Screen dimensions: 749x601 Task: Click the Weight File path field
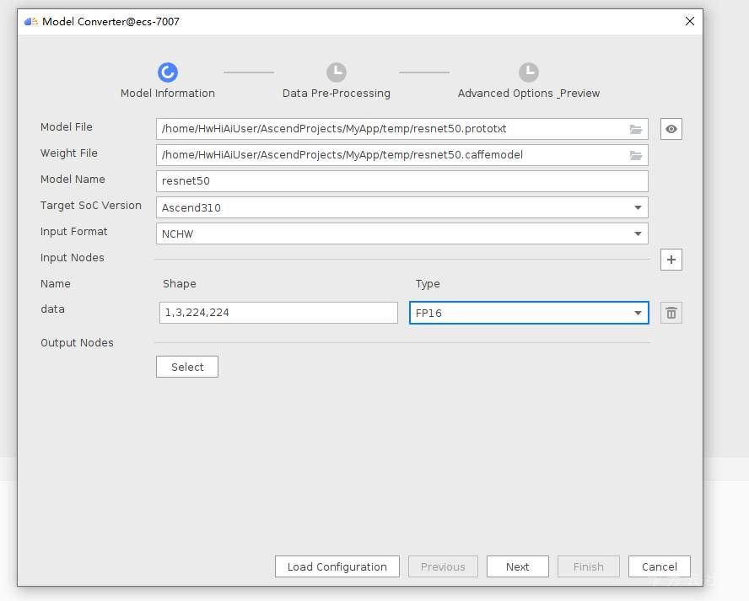[x=388, y=155]
